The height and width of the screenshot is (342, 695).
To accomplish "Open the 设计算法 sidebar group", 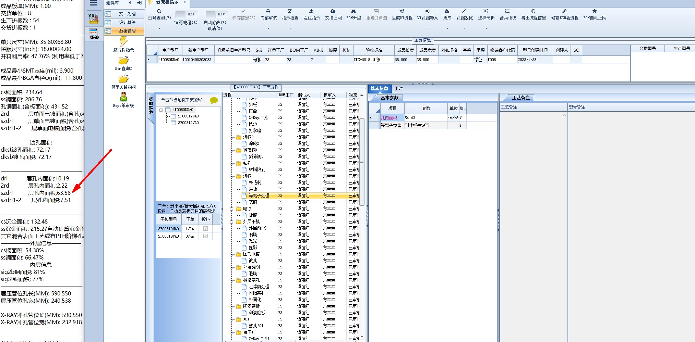I will pyautogui.click(x=123, y=22).
